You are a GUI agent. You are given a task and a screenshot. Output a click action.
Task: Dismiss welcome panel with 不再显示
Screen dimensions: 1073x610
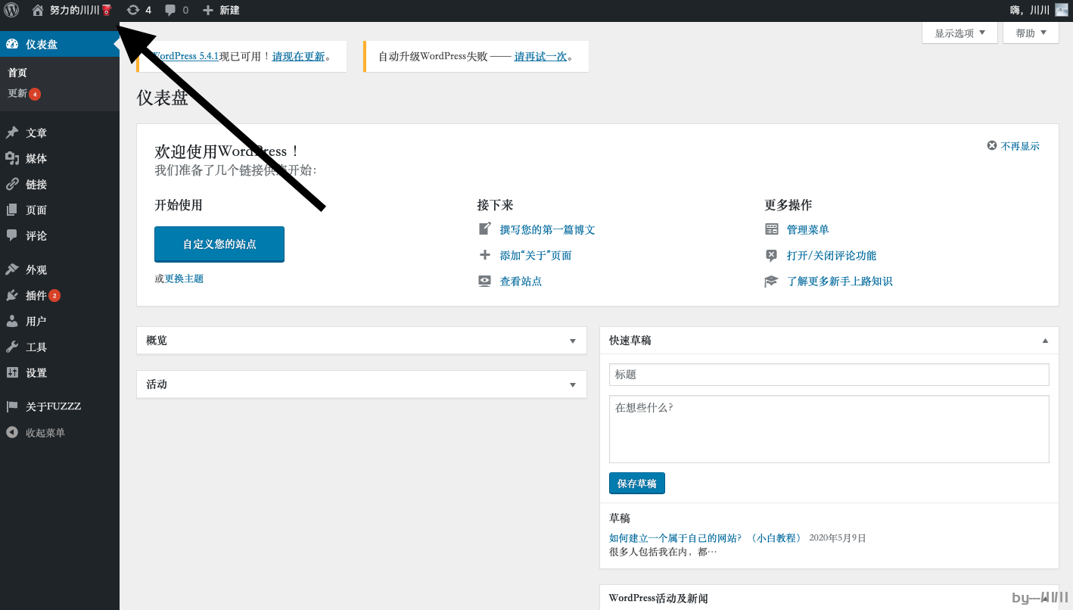(1013, 146)
